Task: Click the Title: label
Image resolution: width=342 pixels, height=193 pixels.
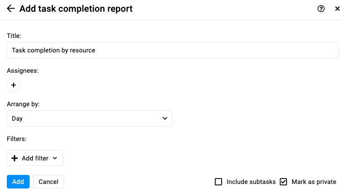Action: [14, 36]
